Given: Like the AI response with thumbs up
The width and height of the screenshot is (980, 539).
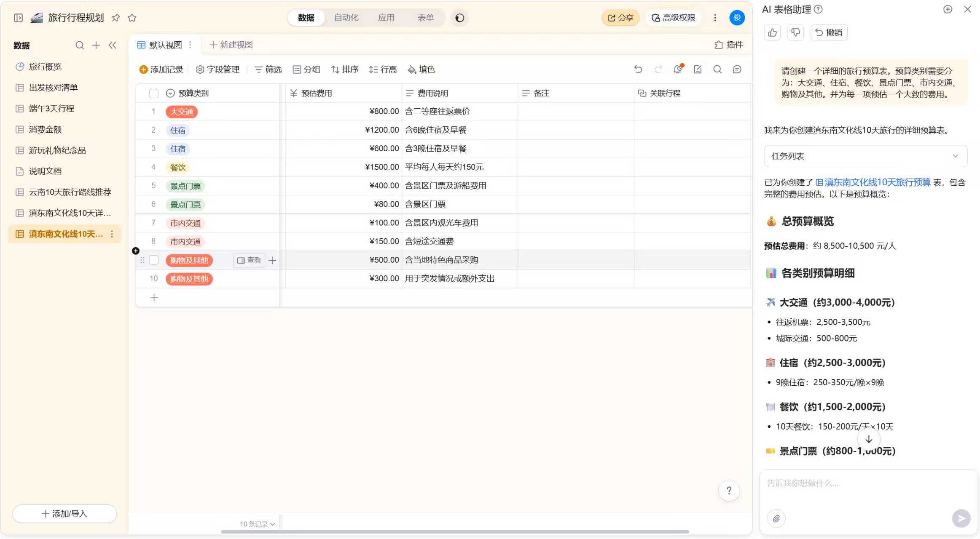Looking at the screenshot, I should pyautogui.click(x=772, y=32).
